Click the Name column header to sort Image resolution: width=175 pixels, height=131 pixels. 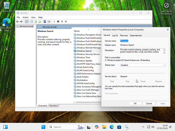(x=77, y=31)
